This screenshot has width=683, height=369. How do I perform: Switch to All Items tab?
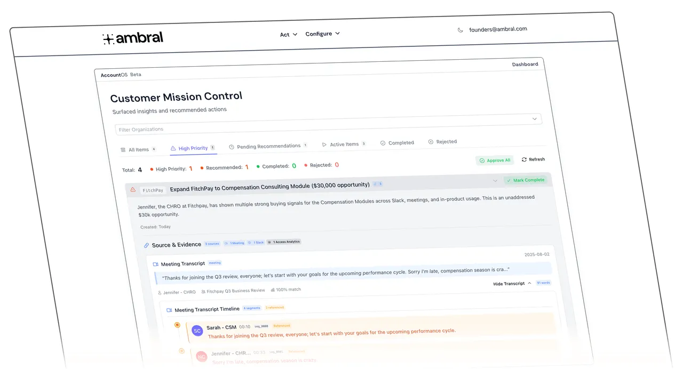tap(138, 150)
